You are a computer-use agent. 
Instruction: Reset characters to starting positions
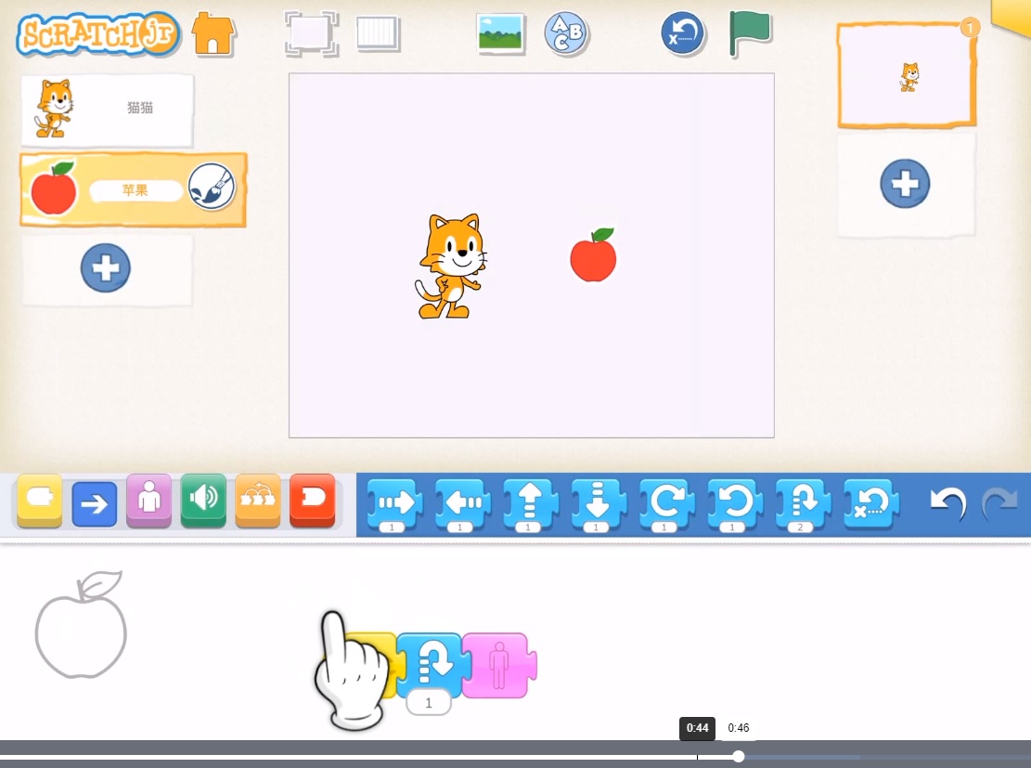click(682, 33)
